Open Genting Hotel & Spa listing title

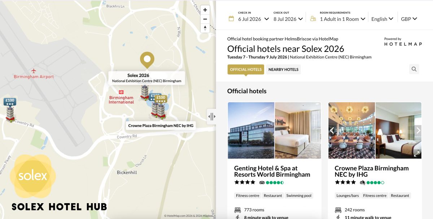click(272, 171)
